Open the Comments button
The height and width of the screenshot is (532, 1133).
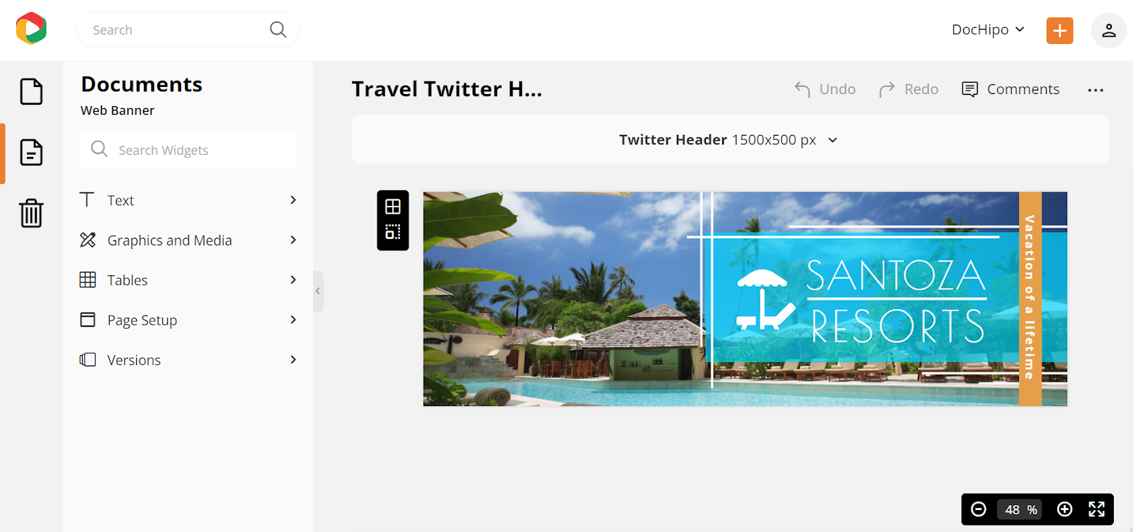pyautogui.click(x=1010, y=89)
